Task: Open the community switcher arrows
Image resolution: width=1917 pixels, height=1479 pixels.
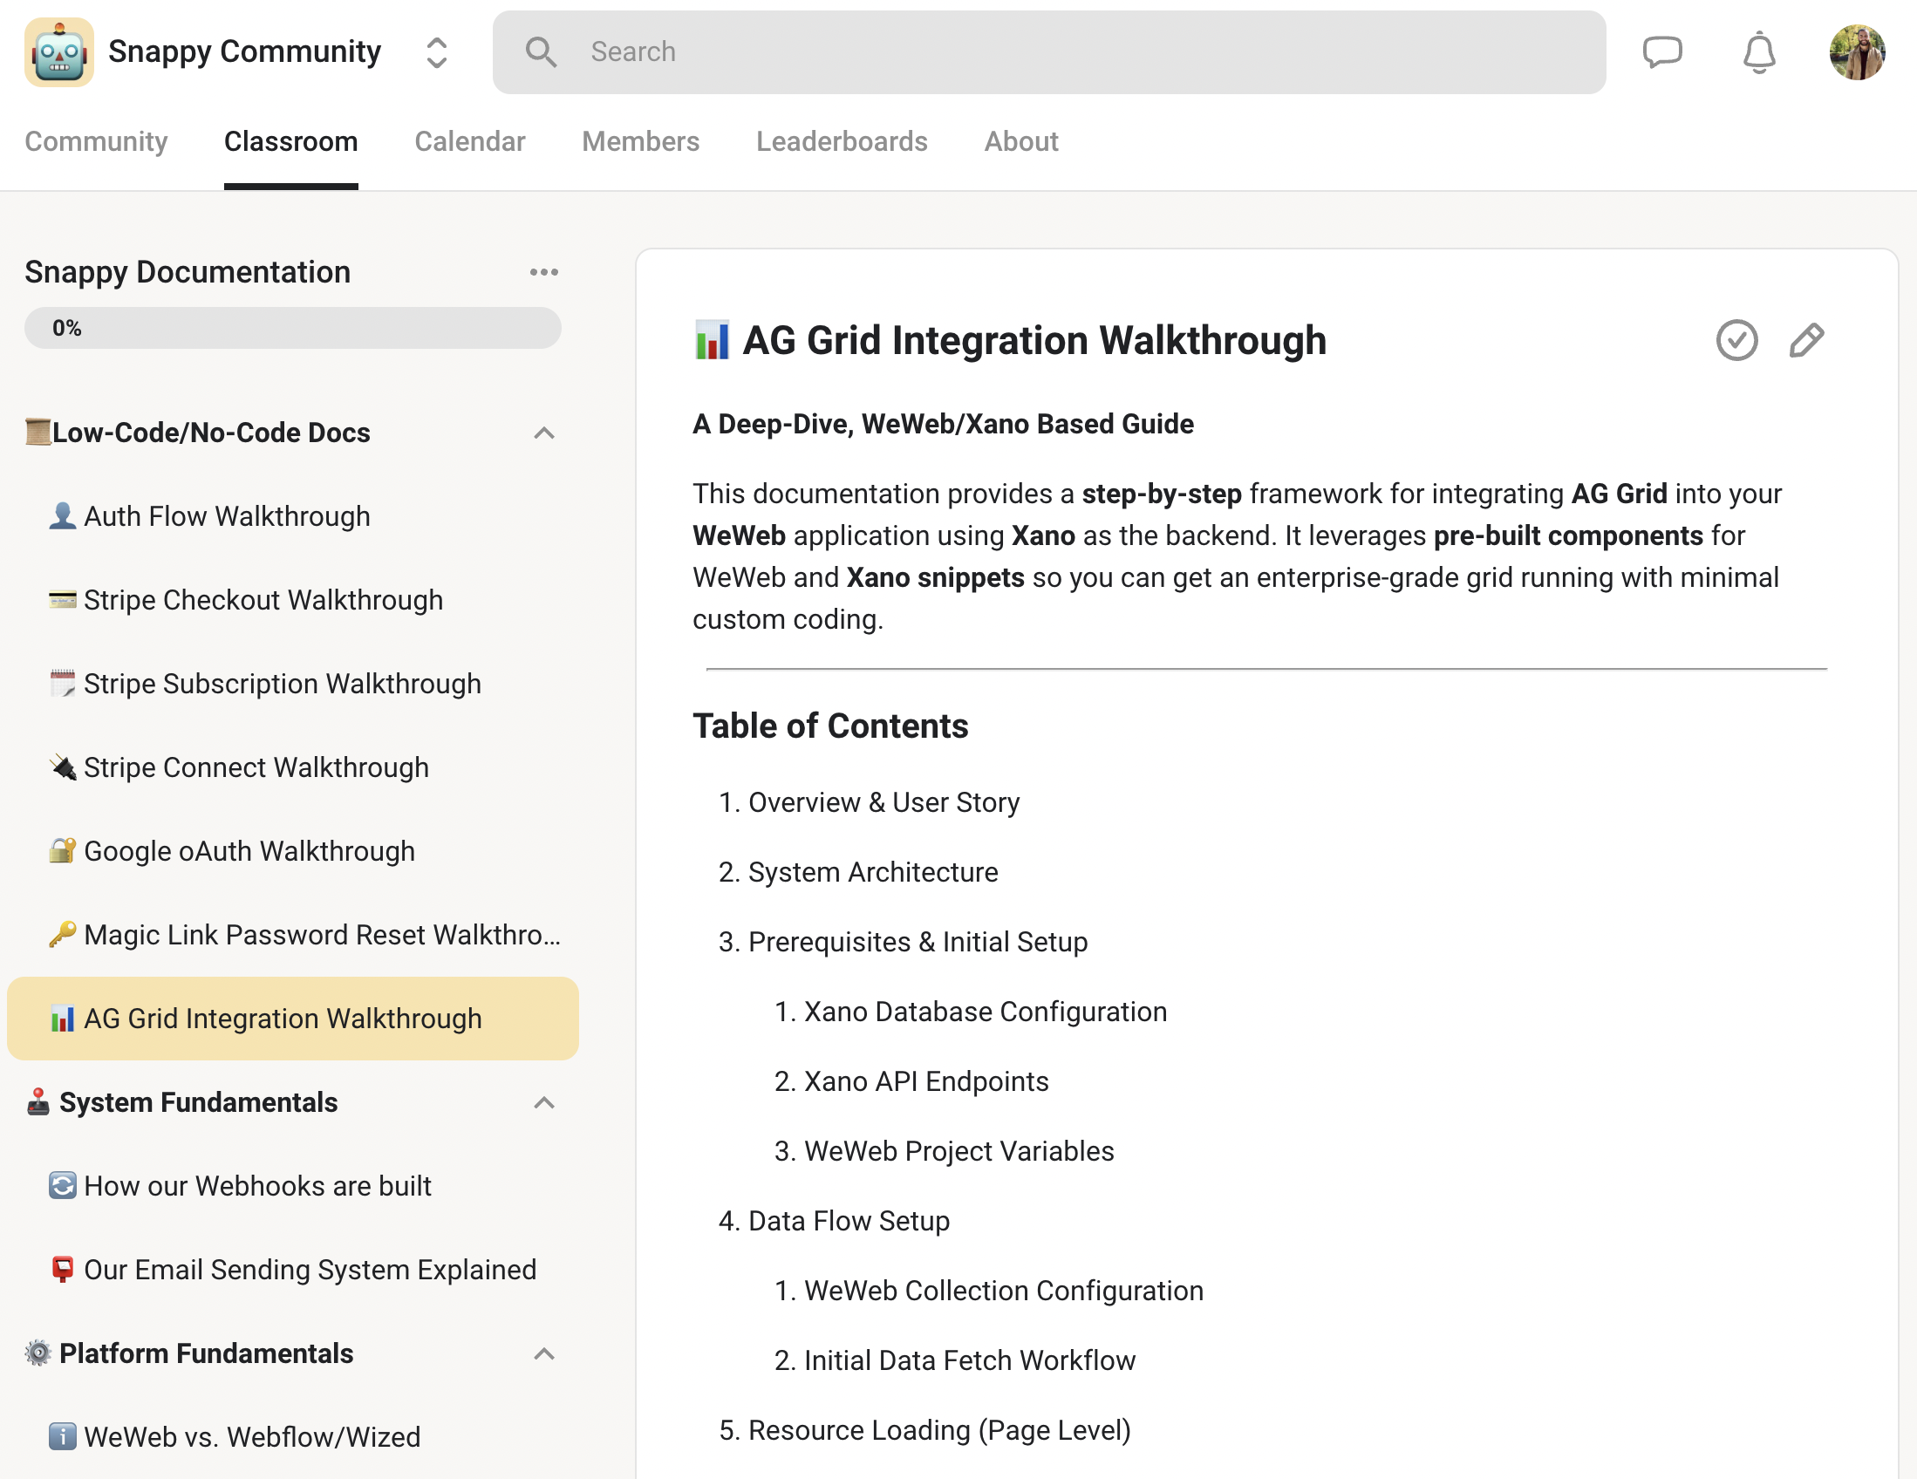Action: pyautogui.click(x=436, y=51)
